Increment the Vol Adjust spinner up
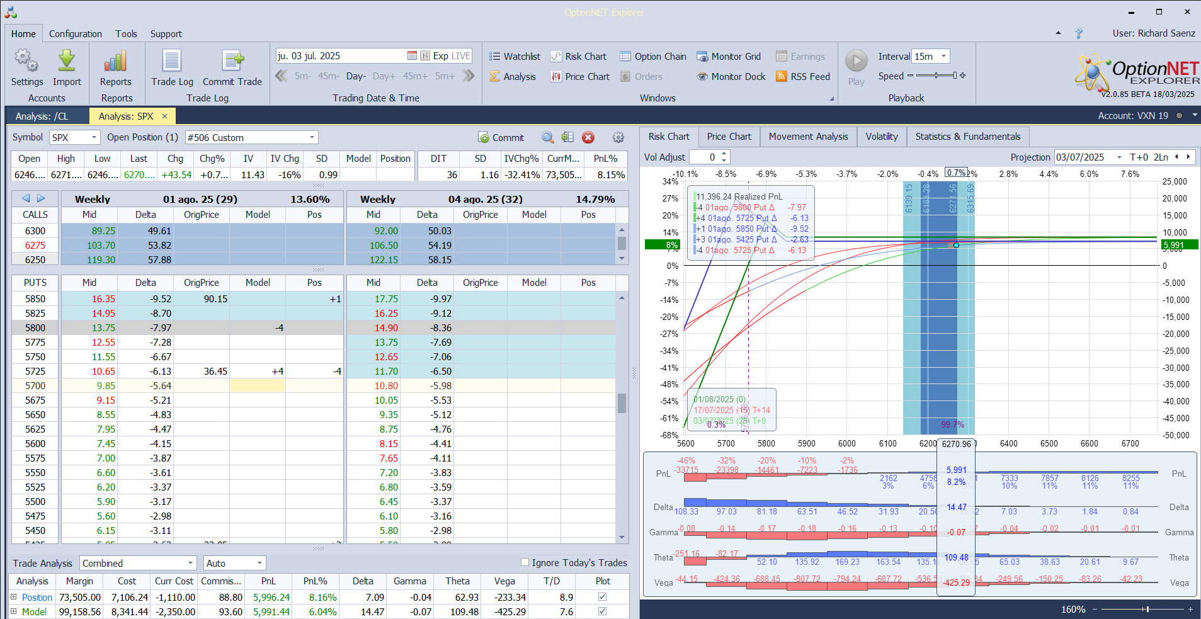This screenshot has height=619, width=1201. pyautogui.click(x=724, y=154)
